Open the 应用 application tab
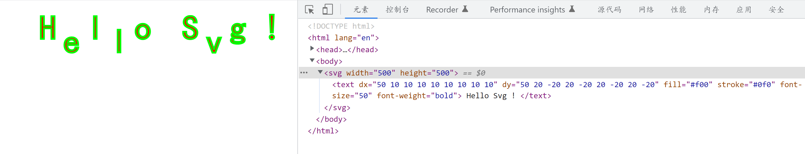The width and height of the screenshot is (805, 154). 744,10
